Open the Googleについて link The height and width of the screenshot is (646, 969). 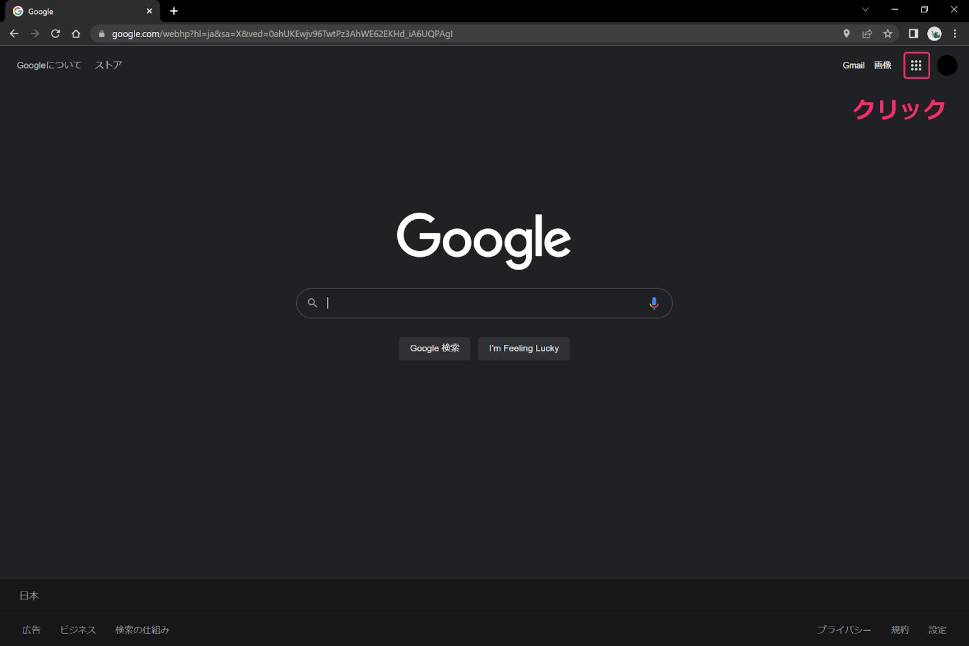49,65
